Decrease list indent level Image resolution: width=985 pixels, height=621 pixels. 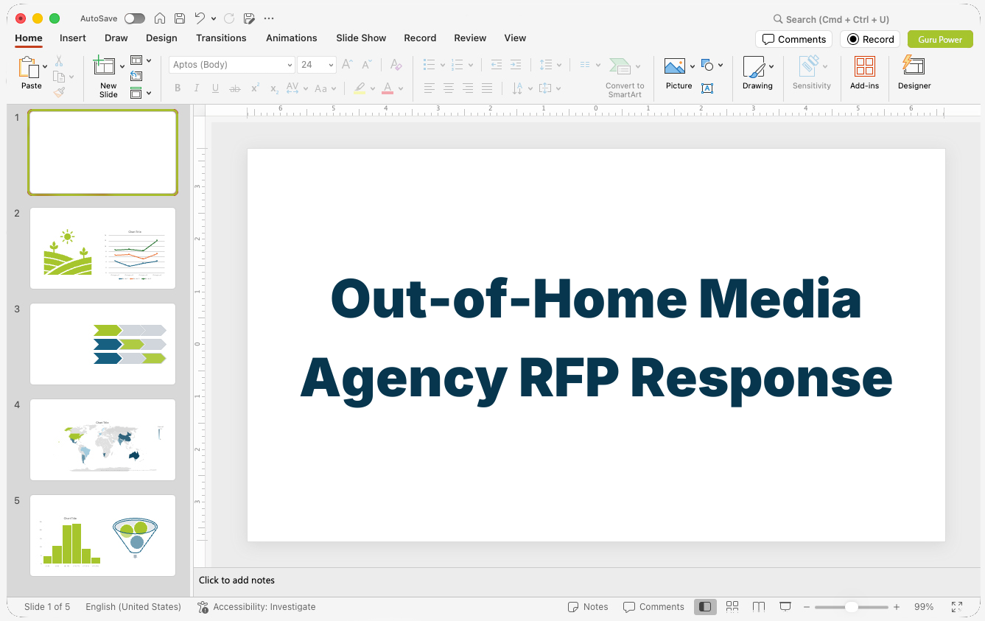[x=497, y=65]
